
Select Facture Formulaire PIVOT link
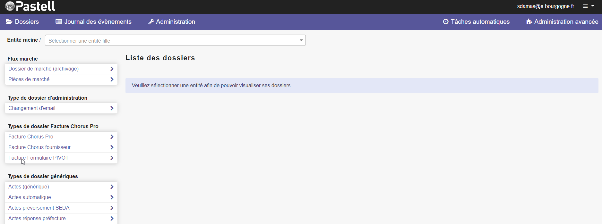38,158
